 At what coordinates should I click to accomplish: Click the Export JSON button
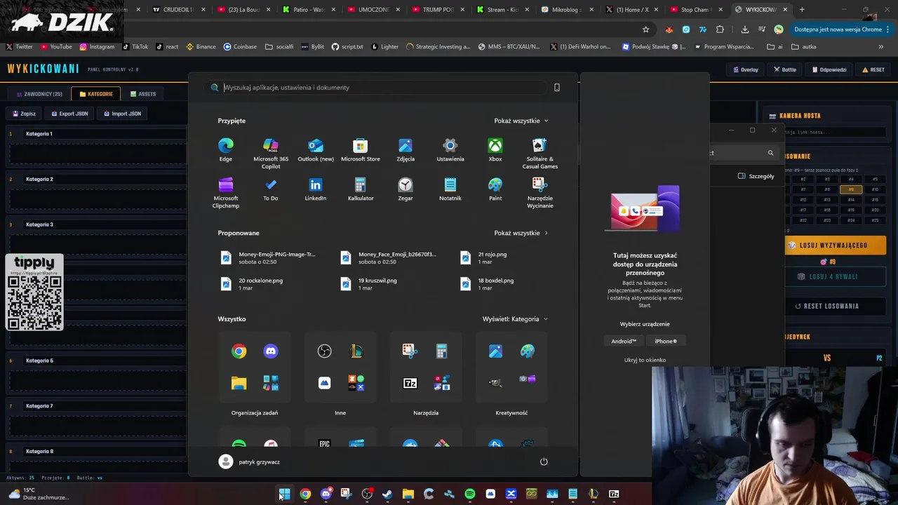[69, 114]
